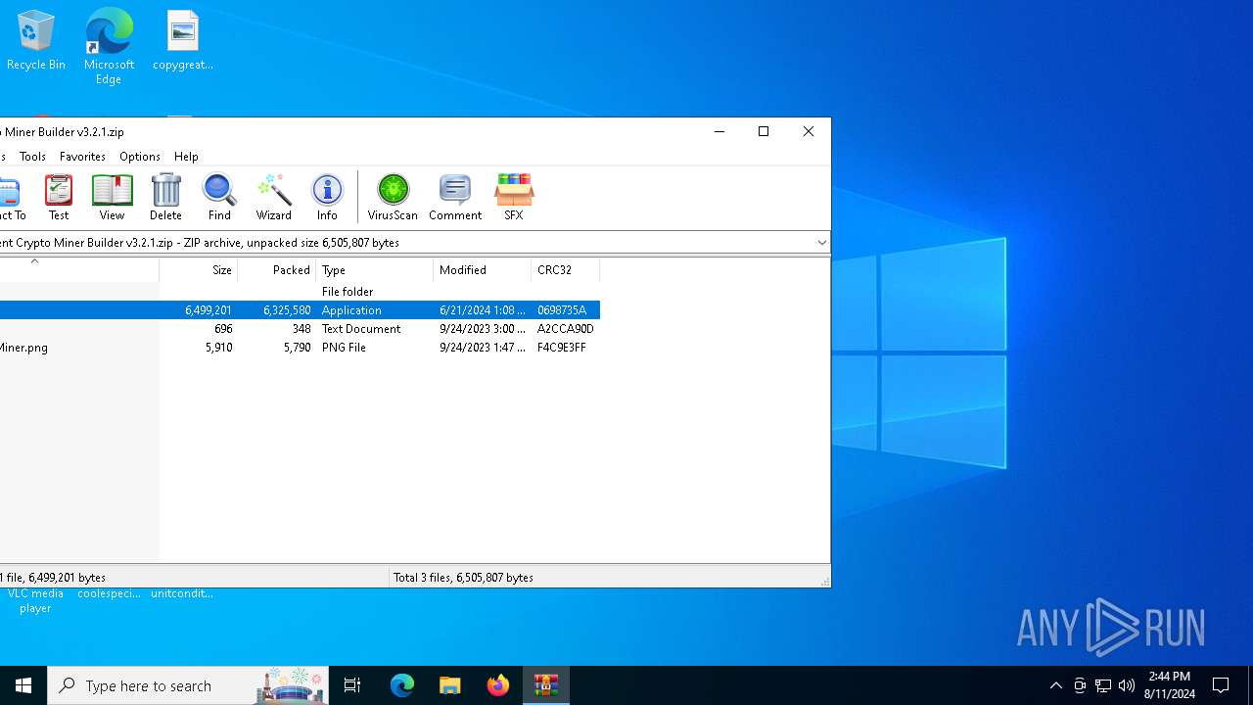
Task: Show archive Info
Action: [327, 197]
